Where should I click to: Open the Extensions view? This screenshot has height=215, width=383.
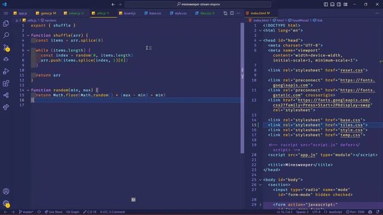[6, 84]
